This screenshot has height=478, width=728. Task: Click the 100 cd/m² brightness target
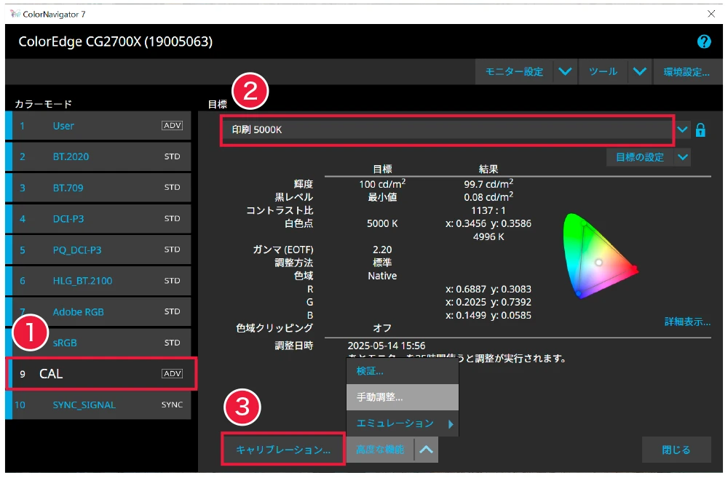382,183
